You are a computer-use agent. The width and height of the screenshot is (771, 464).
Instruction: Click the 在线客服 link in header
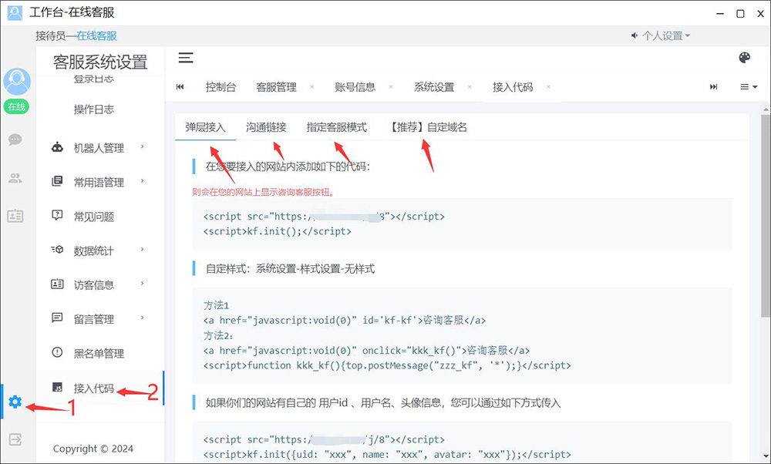tap(96, 35)
